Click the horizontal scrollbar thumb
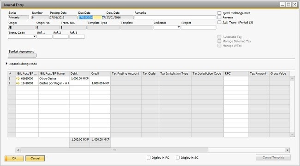Viewport: 300px width, 166px height. (114, 150)
